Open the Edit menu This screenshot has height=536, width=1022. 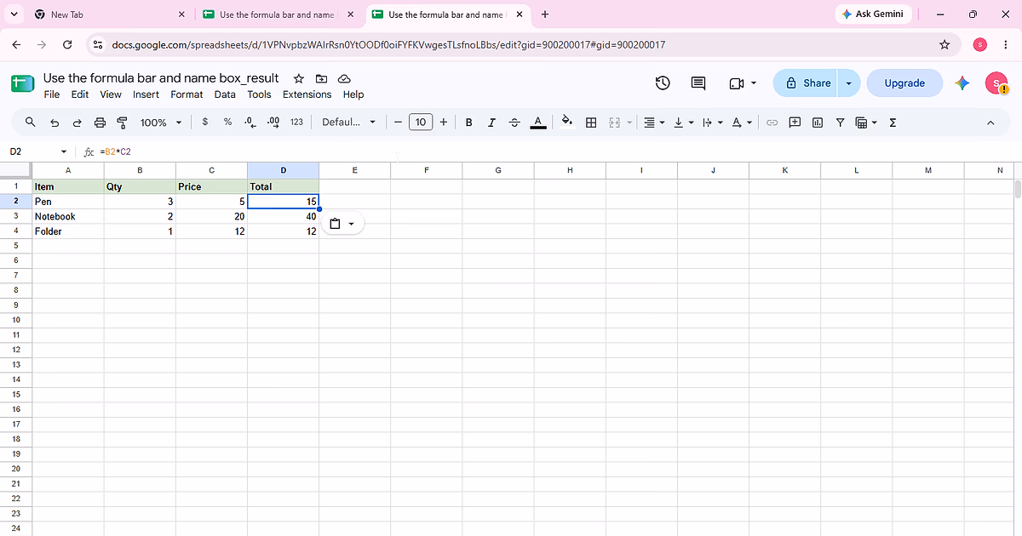click(80, 94)
